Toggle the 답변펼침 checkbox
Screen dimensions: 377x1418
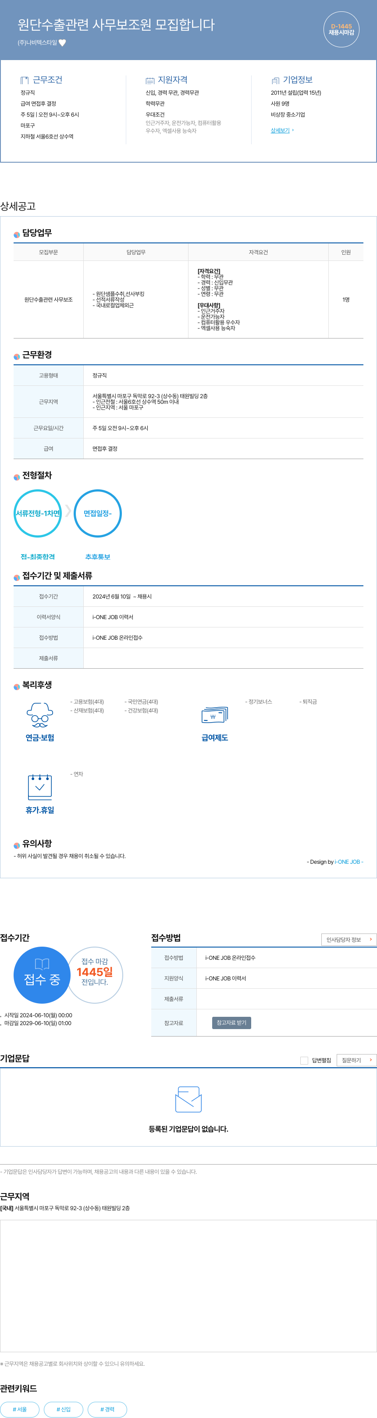(x=304, y=1060)
